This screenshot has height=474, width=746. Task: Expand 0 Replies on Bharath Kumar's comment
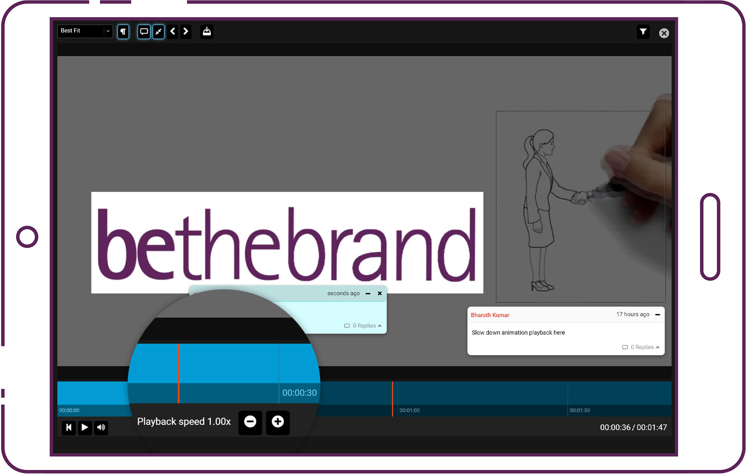point(641,347)
